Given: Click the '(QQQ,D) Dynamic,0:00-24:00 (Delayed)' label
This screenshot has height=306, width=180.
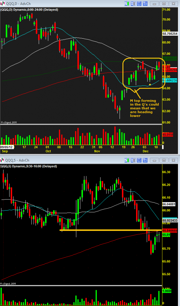Looking at the screenshot, I should 29,10.
